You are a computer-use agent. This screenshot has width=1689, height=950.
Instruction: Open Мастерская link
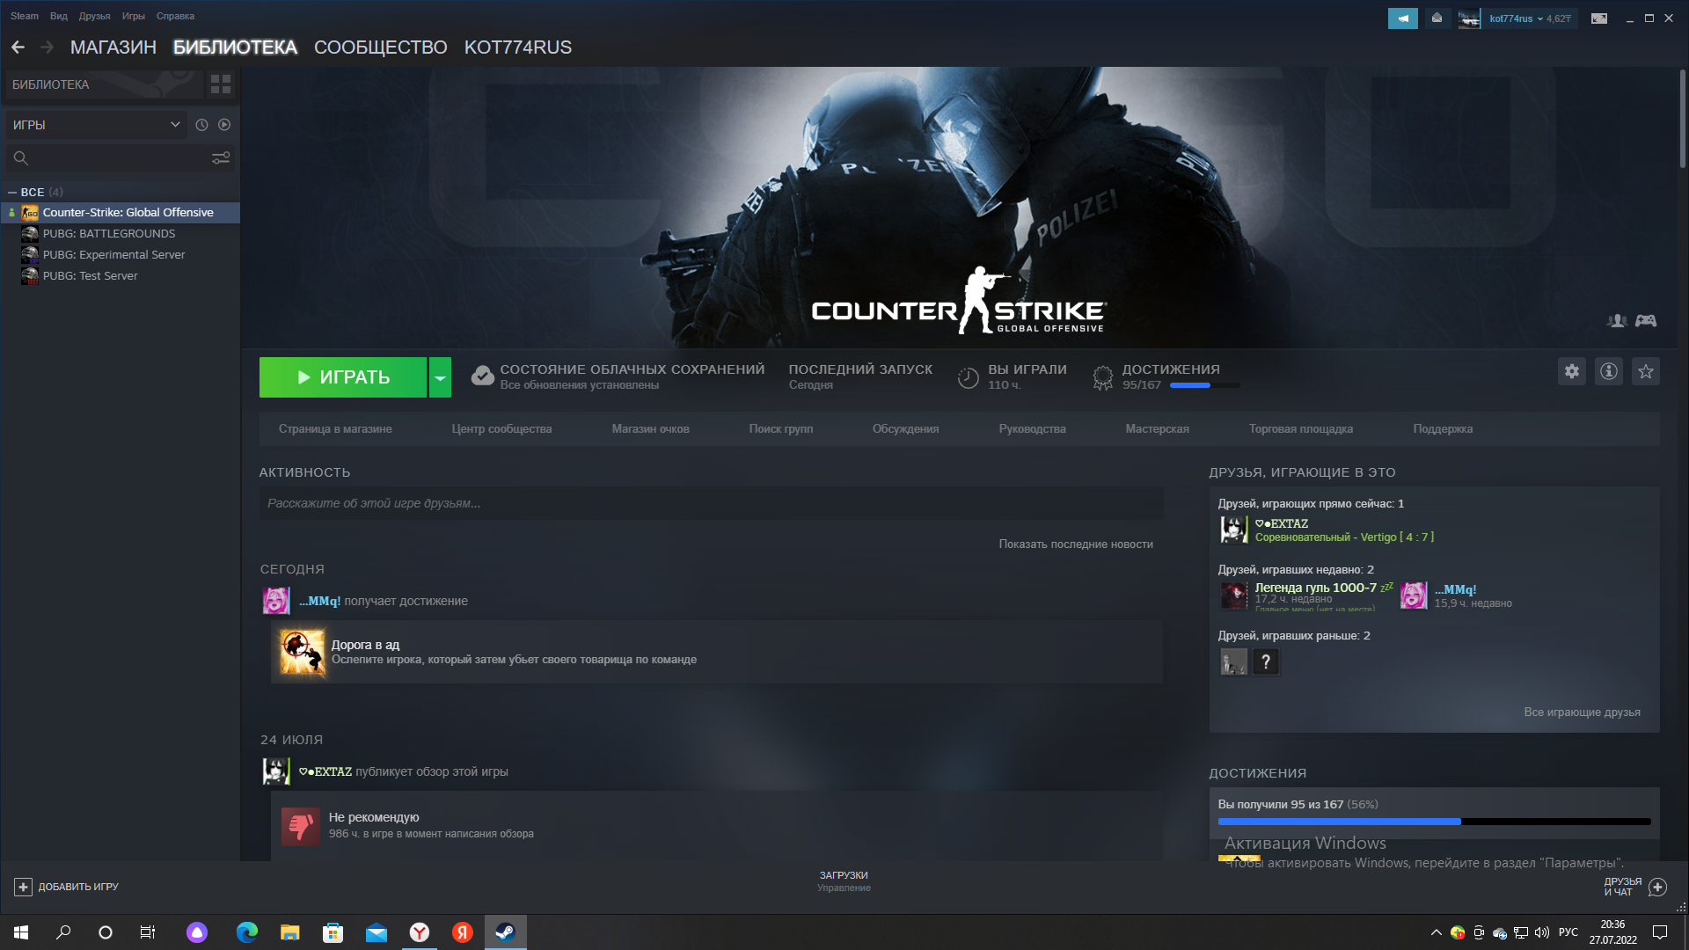pyautogui.click(x=1157, y=429)
